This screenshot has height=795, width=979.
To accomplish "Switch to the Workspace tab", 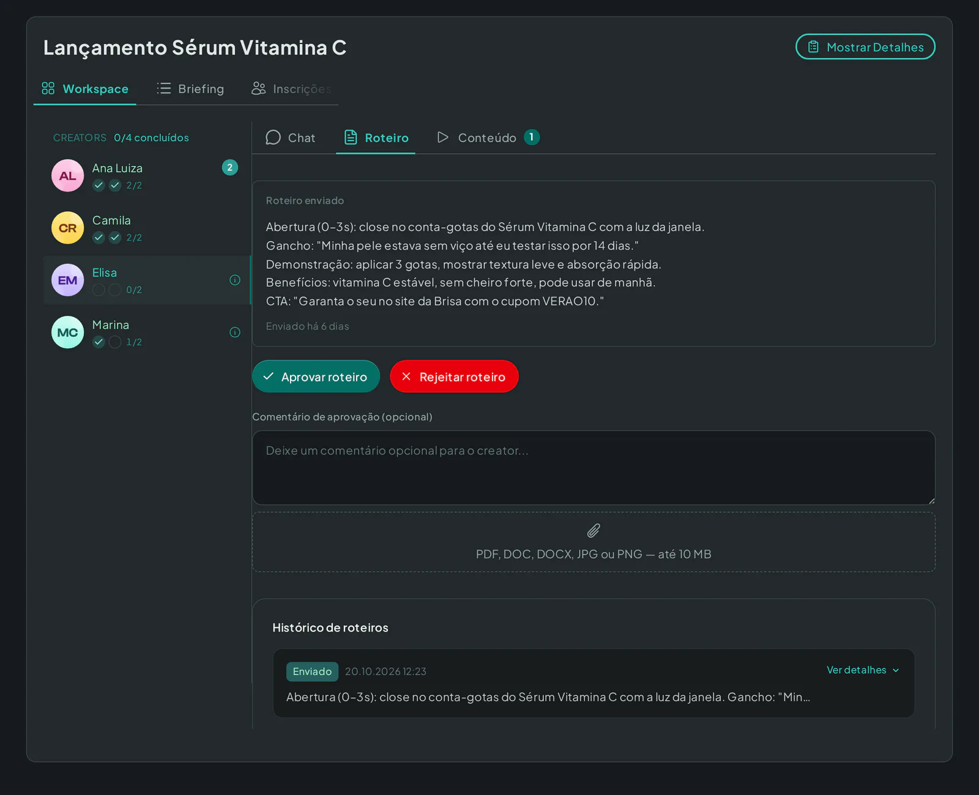I will pyautogui.click(x=85, y=89).
